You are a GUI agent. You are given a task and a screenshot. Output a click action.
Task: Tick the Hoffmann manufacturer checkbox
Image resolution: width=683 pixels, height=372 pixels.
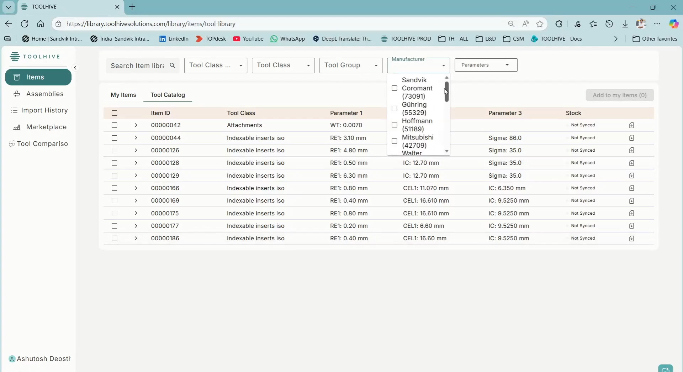(x=394, y=125)
